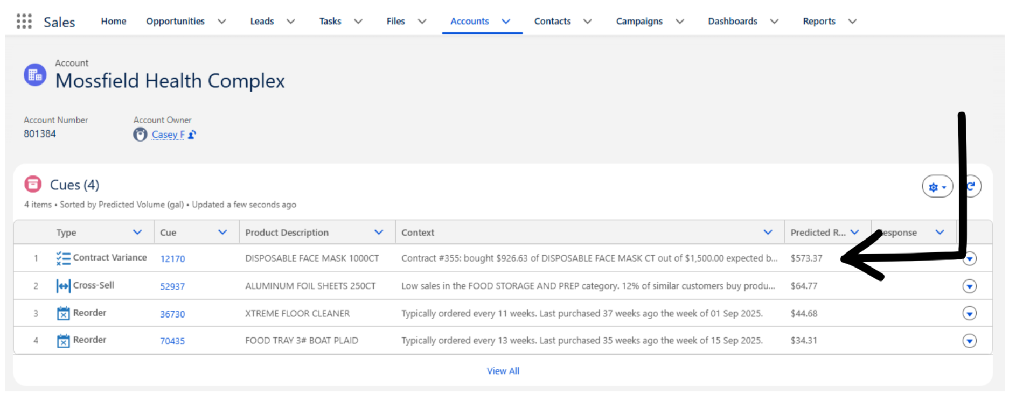Click ALUMINUM FOIL SHEETS 250CT cell

point(310,286)
